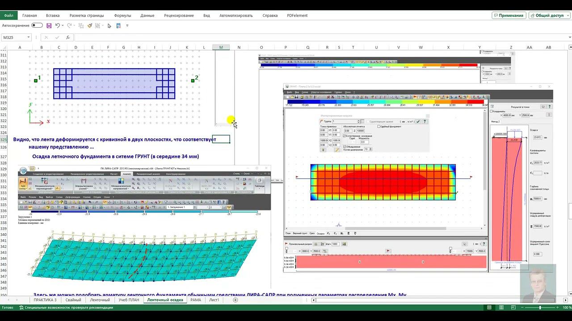Click text 'нашему представлению ...'
Image resolution: width=572 pixels, height=321 pixels.
(x=61, y=147)
